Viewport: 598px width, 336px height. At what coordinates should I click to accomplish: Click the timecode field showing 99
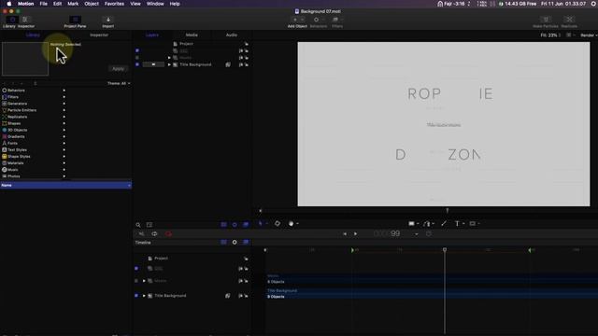tap(387, 233)
